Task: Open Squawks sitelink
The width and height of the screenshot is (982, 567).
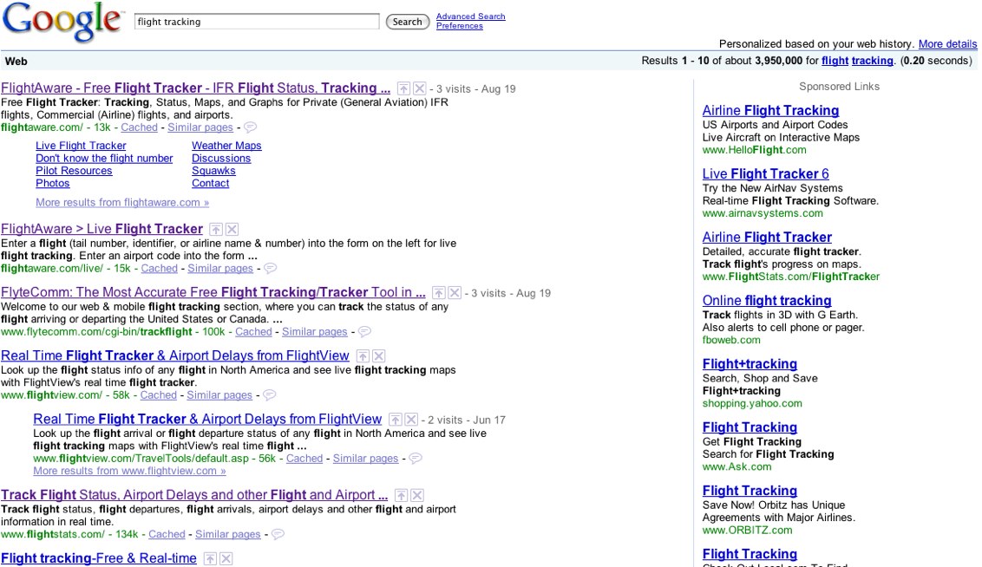Action: pyautogui.click(x=213, y=171)
